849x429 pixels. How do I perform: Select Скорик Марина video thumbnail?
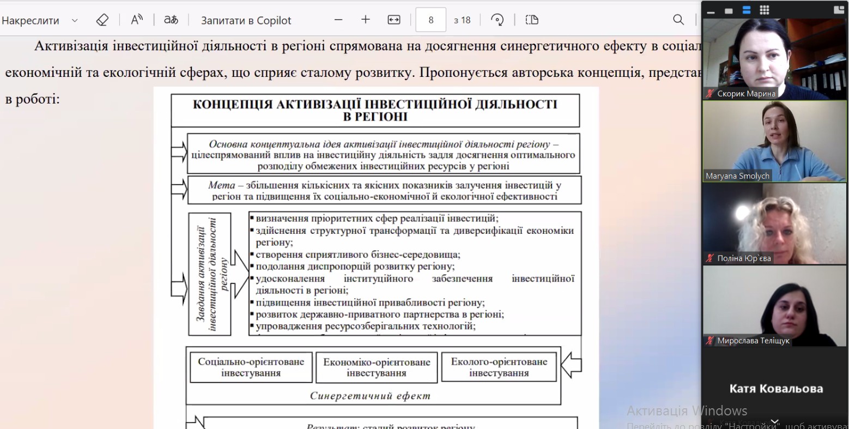pos(774,59)
